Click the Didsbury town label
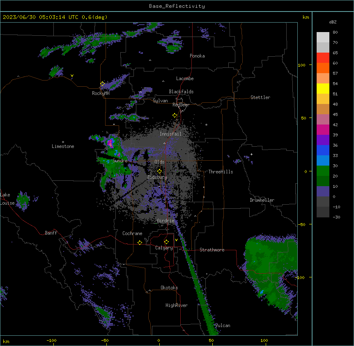Image resolution: width=354 pixels, height=346 pixels. tap(157, 177)
